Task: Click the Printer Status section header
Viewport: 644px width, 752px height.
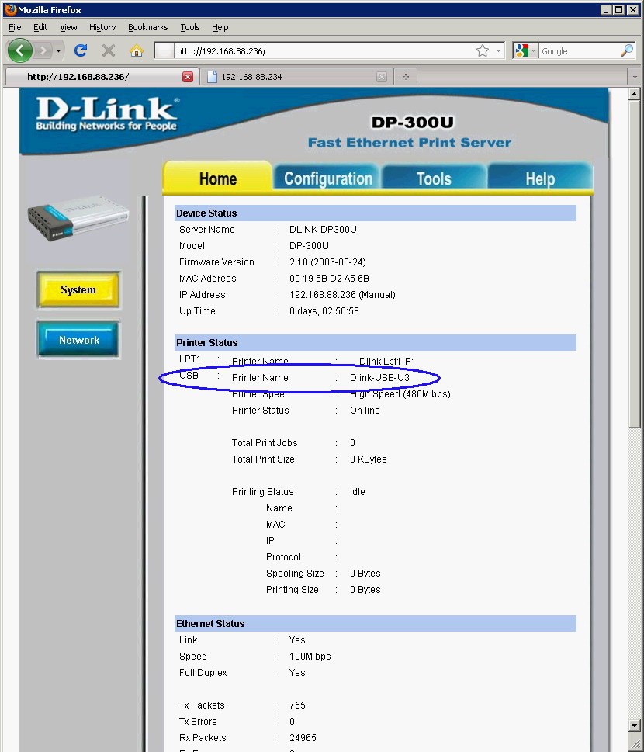Action: tap(376, 342)
